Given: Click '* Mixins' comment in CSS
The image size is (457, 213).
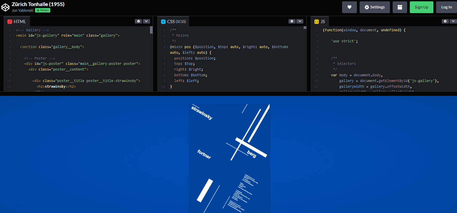Looking at the screenshot, I should 180,36.
